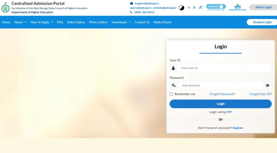The height and width of the screenshot is (153, 277).
Task: Reset font size with normal A icon
Action: tap(194, 7)
